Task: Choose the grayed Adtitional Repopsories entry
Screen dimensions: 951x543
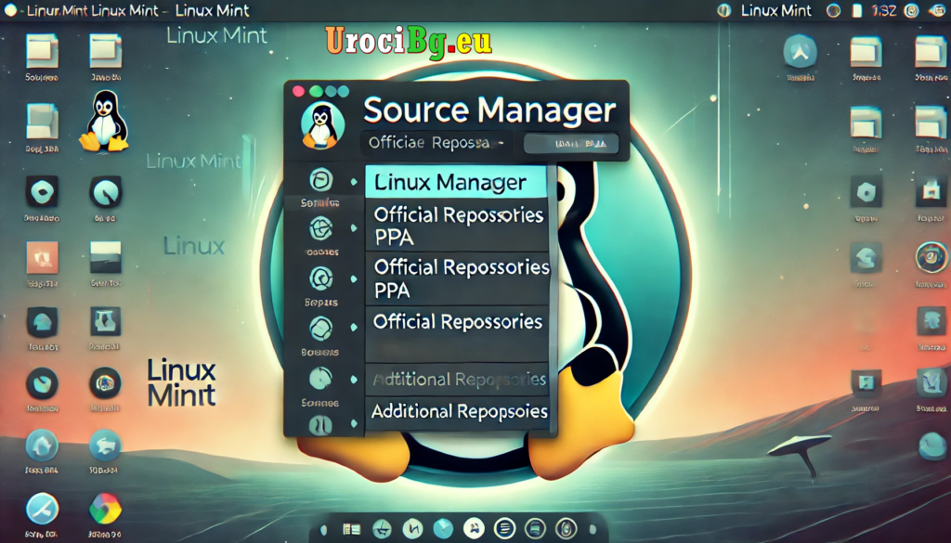Action: click(x=457, y=380)
